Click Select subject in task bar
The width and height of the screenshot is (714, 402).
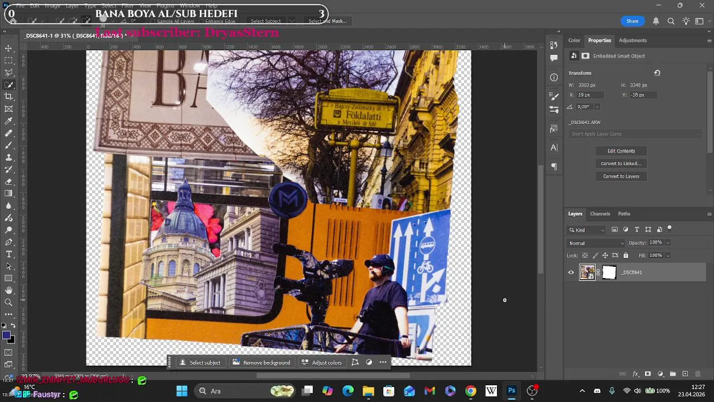(200, 362)
